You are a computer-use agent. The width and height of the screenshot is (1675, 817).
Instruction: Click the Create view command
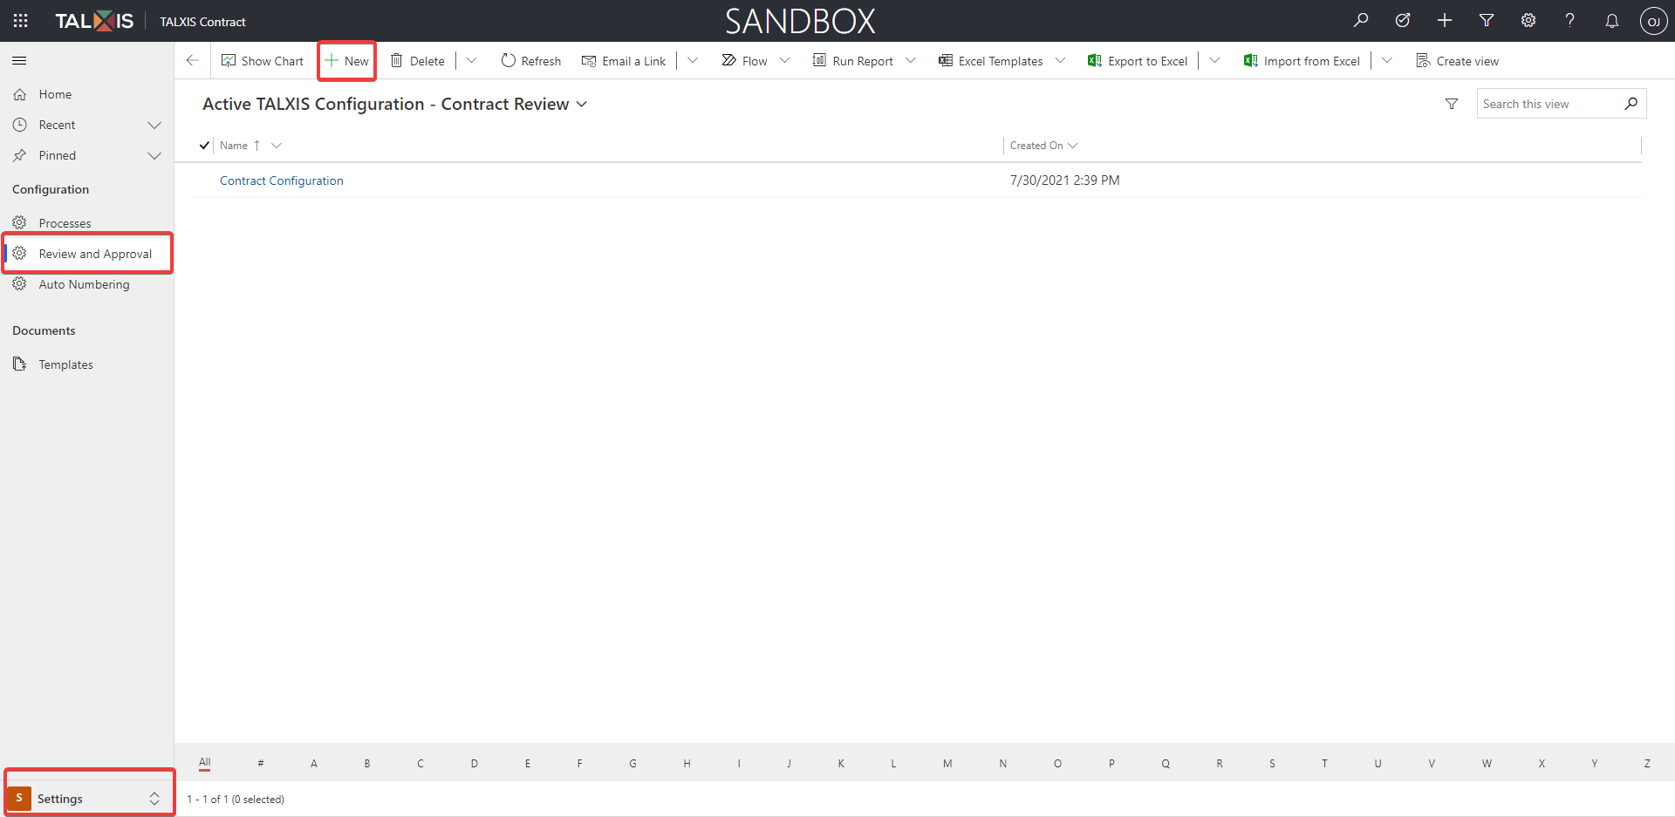pos(1457,61)
